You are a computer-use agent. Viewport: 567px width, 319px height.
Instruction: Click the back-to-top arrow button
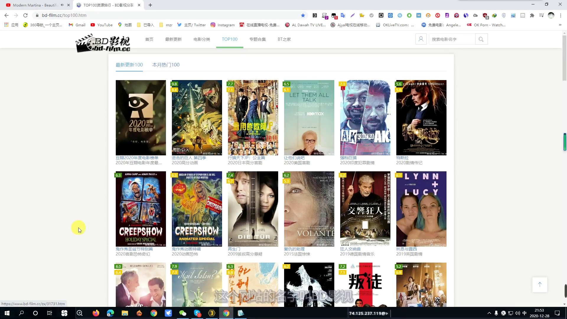pyautogui.click(x=540, y=284)
